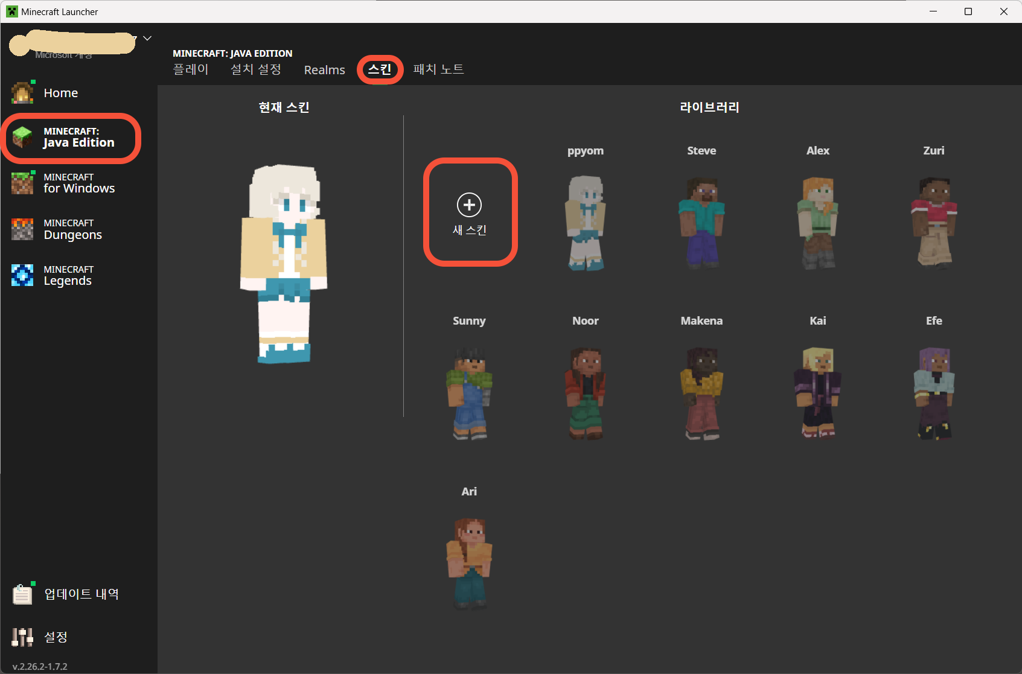This screenshot has width=1022, height=674.
Task: Click the Minecraft for Windows icon
Action: coord(22,183)
